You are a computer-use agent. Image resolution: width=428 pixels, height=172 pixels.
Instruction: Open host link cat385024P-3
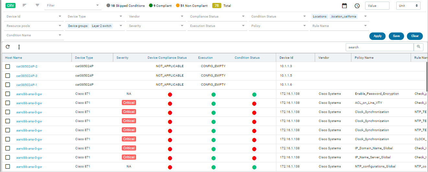(27, 76)
